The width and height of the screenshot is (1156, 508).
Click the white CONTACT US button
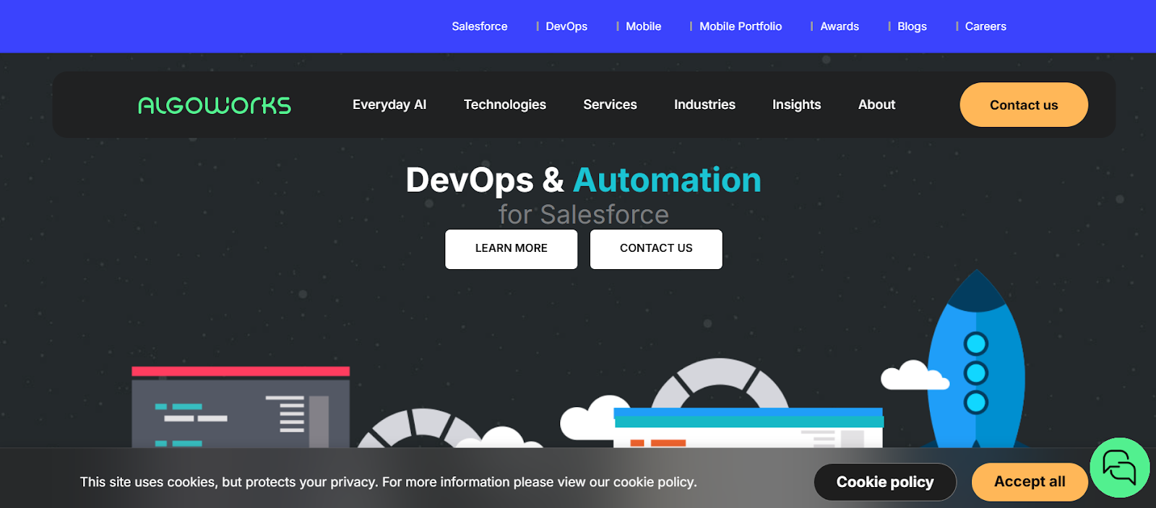(x=656, y=249)
